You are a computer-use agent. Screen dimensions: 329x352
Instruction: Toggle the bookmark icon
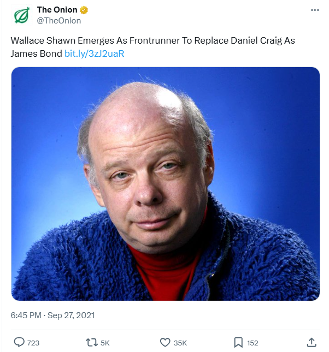(238, 342)
